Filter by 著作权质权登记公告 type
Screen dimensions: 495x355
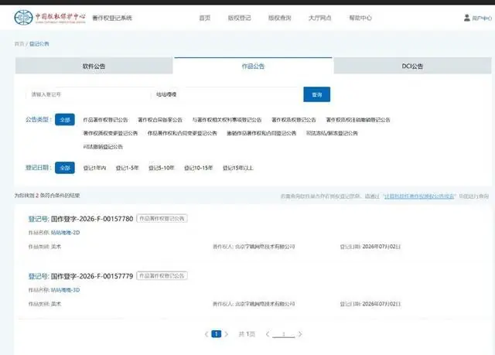click(294, 120)
